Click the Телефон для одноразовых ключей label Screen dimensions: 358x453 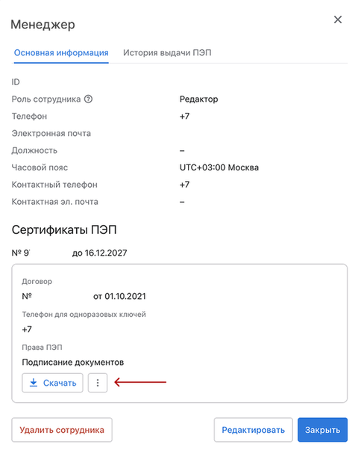(x=84, y=314)
